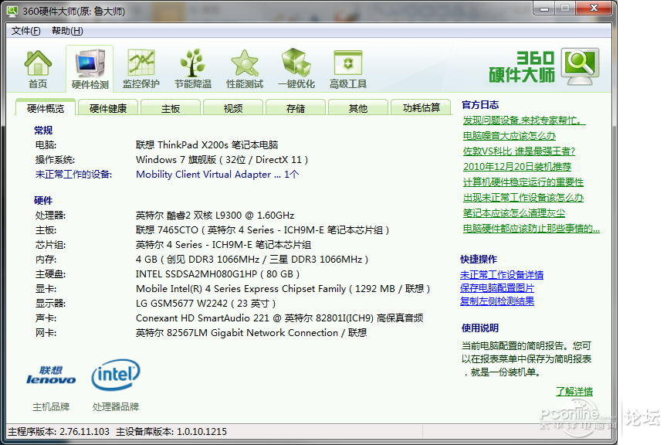Open link 2010年12月20日装机推荐
Viewport: 667px width, 445px height.
click(516, 167)
